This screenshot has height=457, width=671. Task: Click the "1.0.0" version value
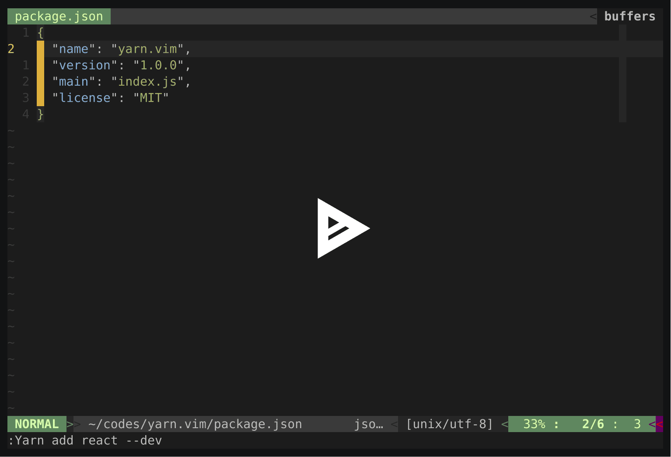click(158, 65)
